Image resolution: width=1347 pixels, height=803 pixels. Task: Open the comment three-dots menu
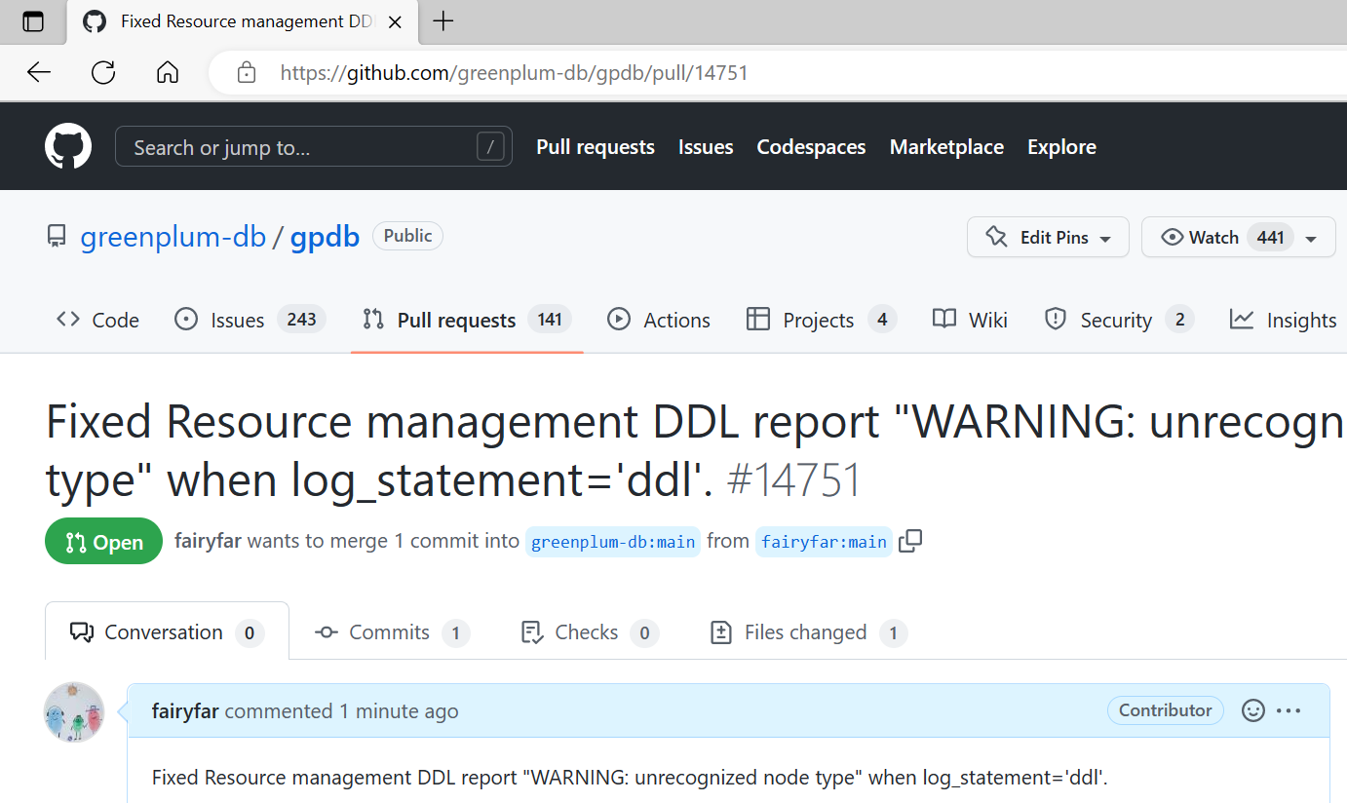tap(1289, 710)
